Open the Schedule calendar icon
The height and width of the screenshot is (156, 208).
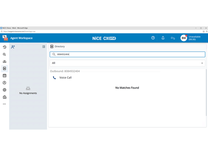click(5, 76)
